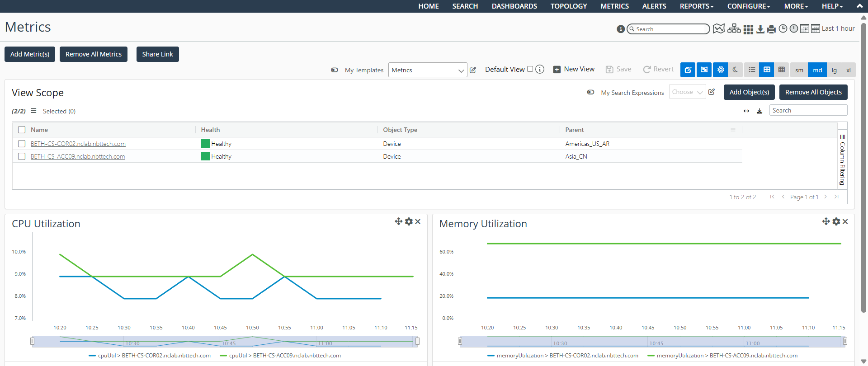Click the printer icon in top toolbar
The image size is (868, 366).
click(x=771, y=29)
